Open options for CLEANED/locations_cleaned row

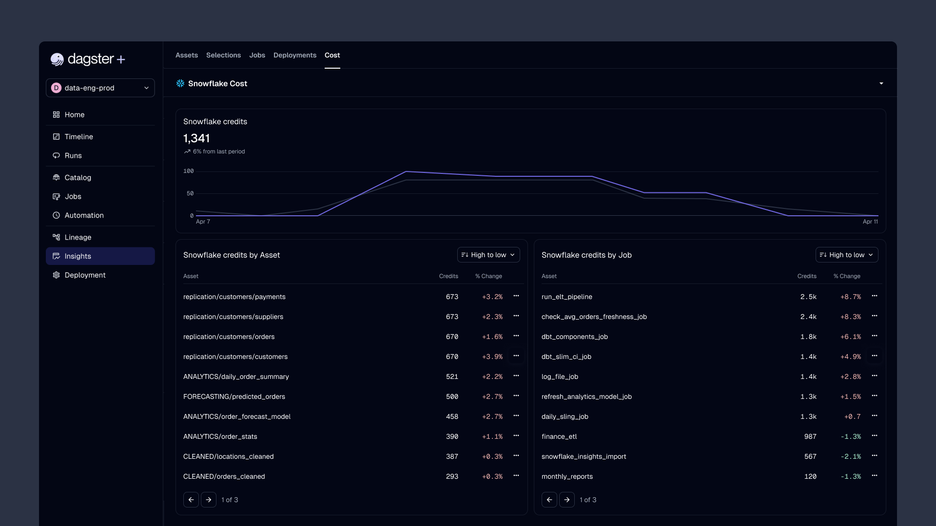[516, 455]
